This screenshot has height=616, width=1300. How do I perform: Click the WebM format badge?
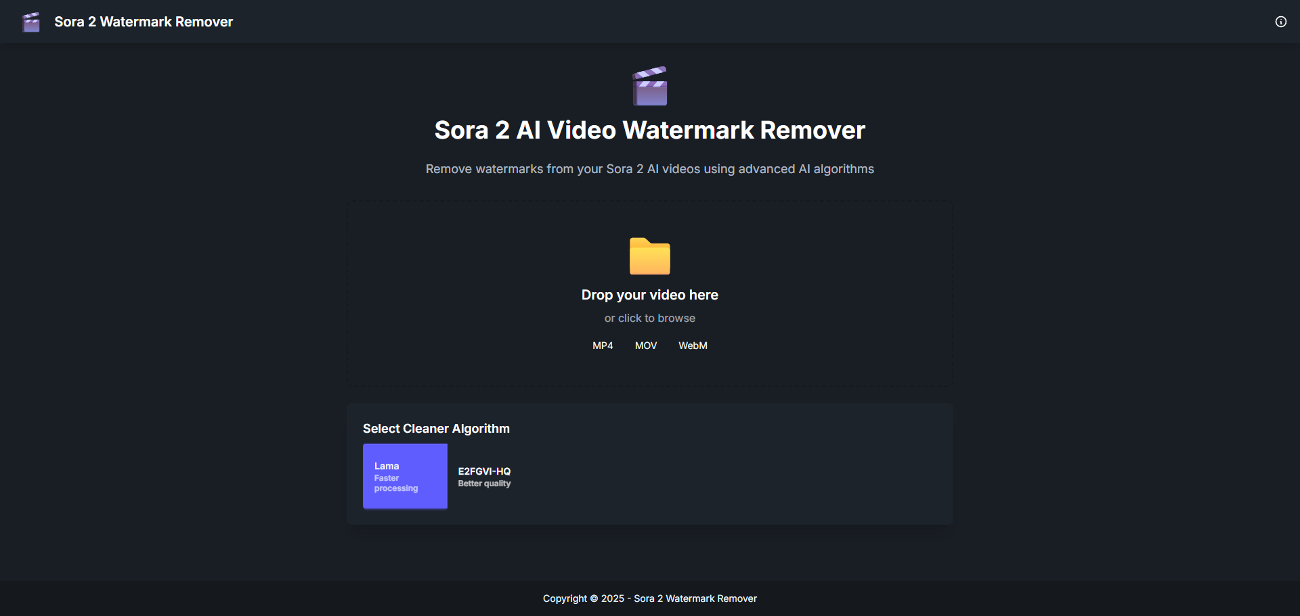point(693,346)
